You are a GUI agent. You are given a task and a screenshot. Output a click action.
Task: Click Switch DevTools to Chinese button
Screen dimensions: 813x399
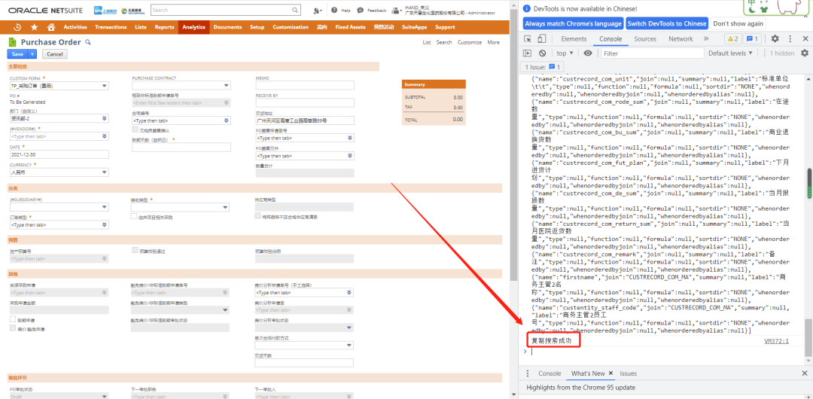click(667, 23)
